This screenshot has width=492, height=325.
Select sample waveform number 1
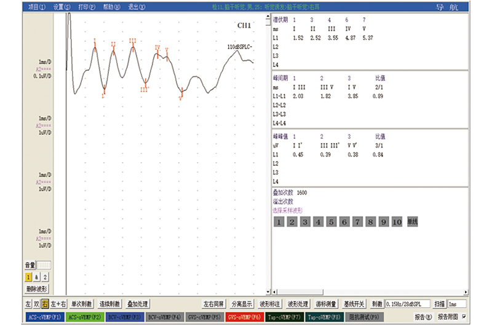279,222
